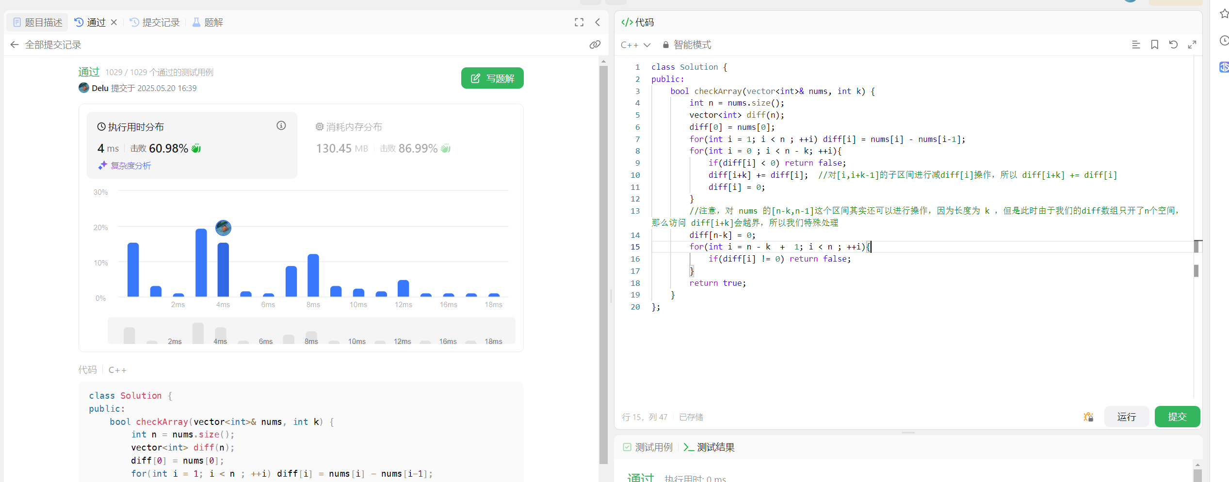Open the 测试用例 tab
The image size is (1229, 482).
point(648,447)
